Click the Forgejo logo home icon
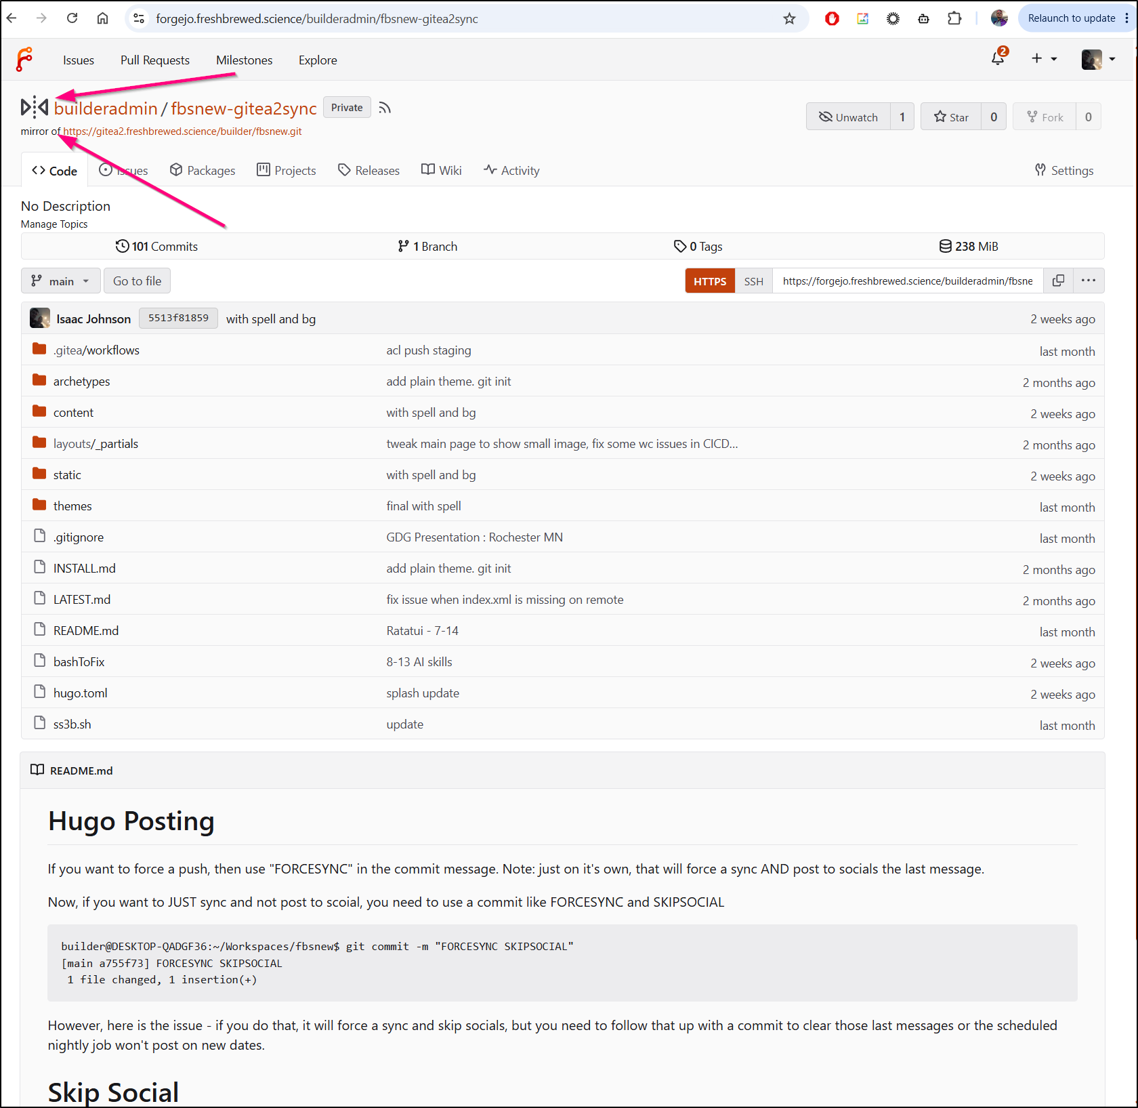The width and height of the screenshot is (1138, 1108). (24, 60)
